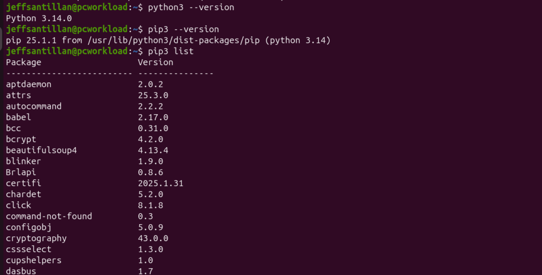Click the 'Version' column header

[x=156, y=62]
